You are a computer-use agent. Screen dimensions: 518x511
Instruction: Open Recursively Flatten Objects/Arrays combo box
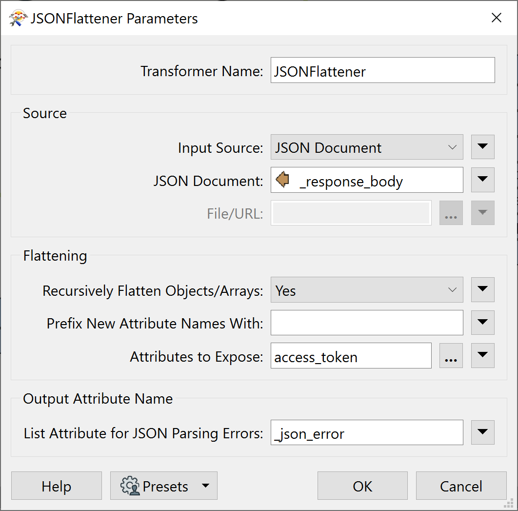[x=366, y=290]
